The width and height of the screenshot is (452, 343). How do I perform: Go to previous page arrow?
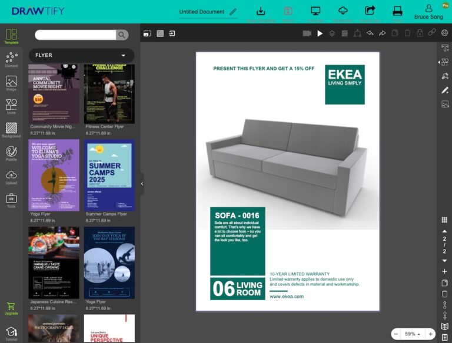444,231
